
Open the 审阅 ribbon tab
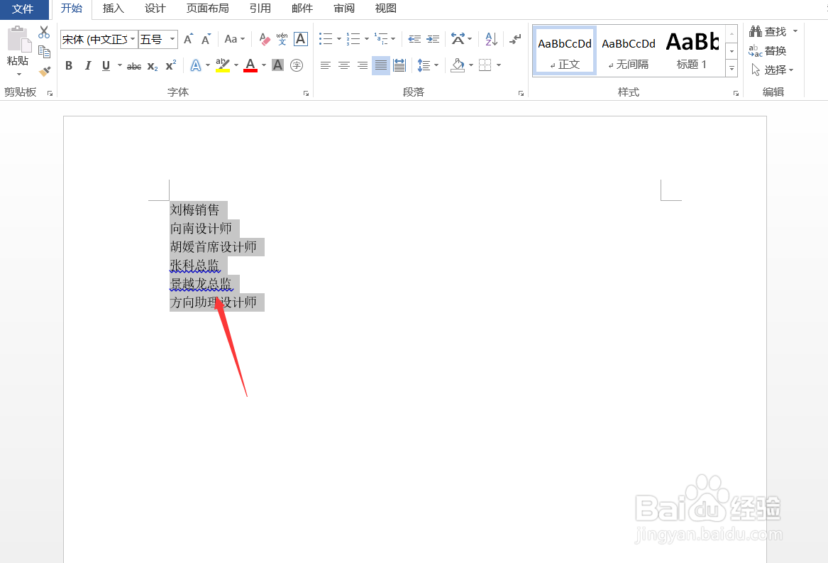[343, 9]
